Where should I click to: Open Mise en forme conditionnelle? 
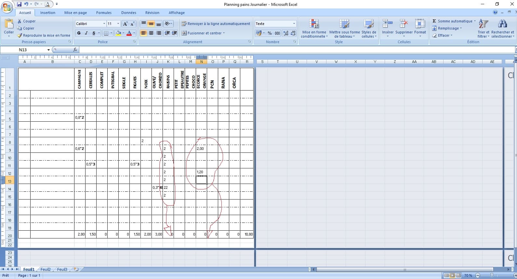coord(314,29)
